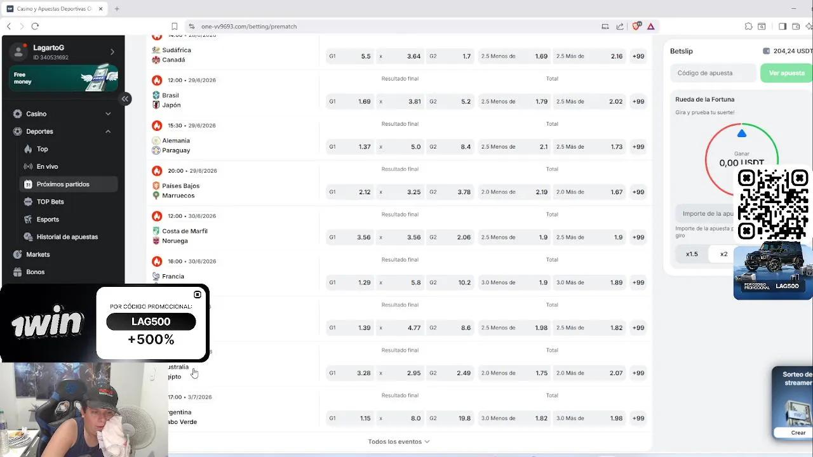
Task: Collapse the sidebar with the double-chevron icon
Action: [x=125, y=99]
